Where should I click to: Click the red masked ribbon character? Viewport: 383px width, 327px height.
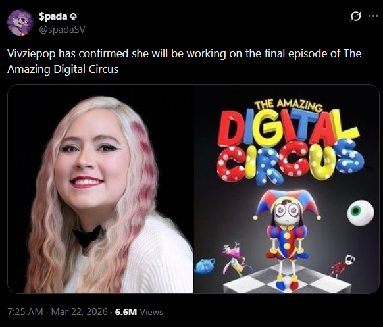(342, 266)
